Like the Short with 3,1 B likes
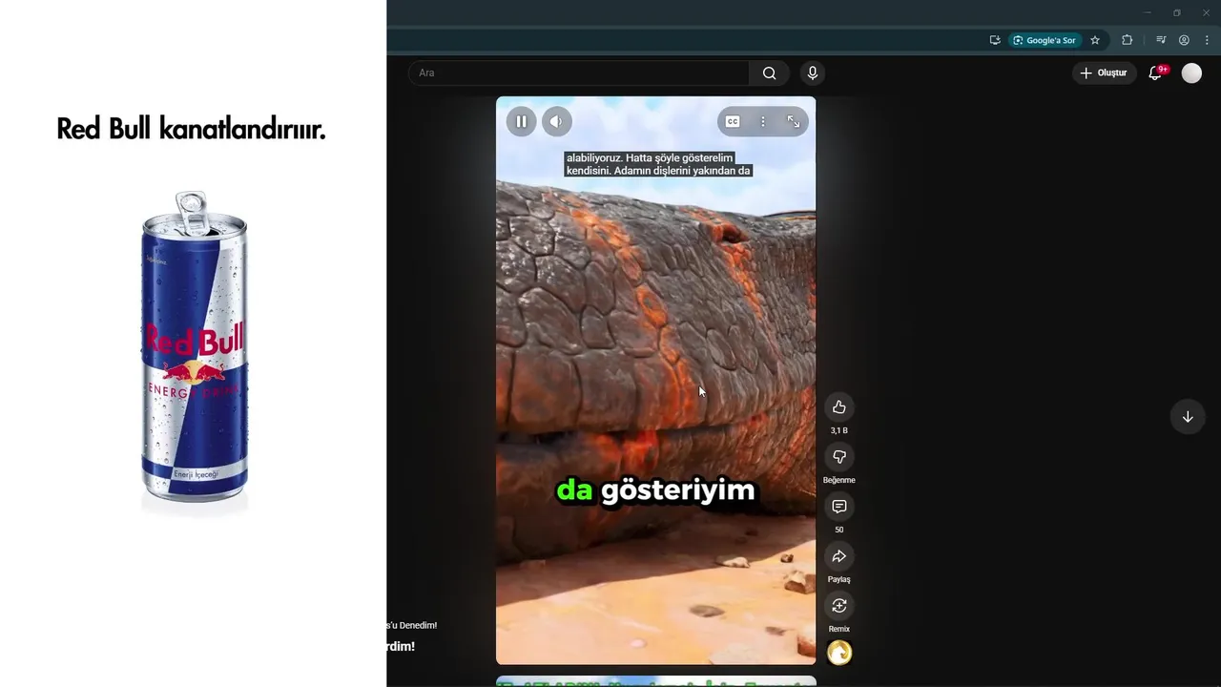Viewport: 1221px width, 687px height. (x=839, y=407)
